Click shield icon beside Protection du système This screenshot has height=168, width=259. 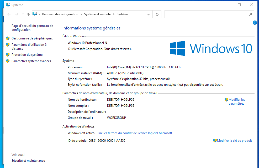[8, 55]
